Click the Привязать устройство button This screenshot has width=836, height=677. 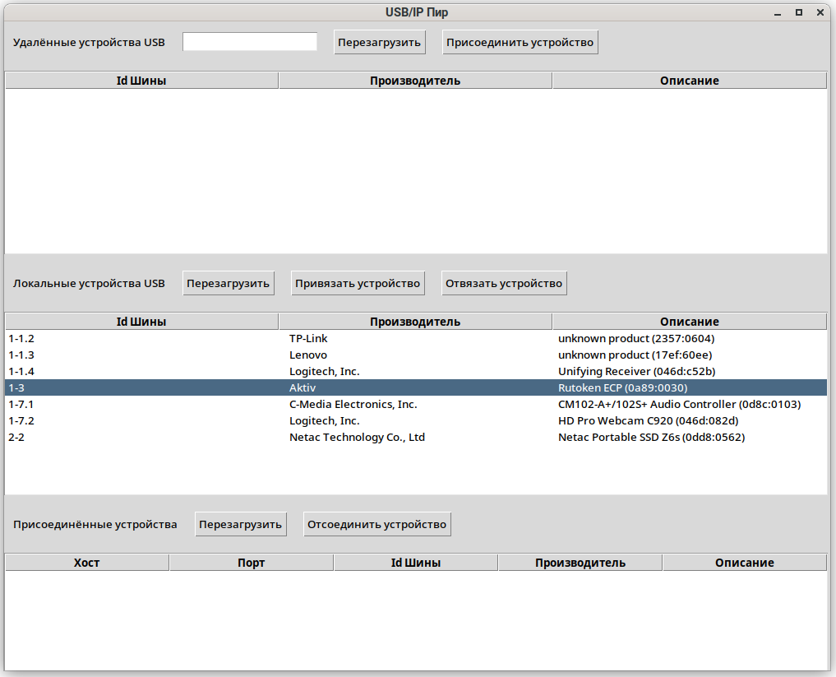(x=358, y=283)
